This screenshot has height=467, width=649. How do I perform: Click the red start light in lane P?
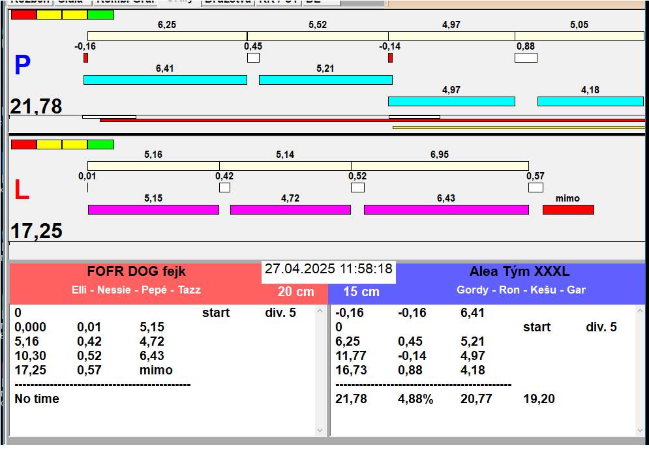[23, 14]
